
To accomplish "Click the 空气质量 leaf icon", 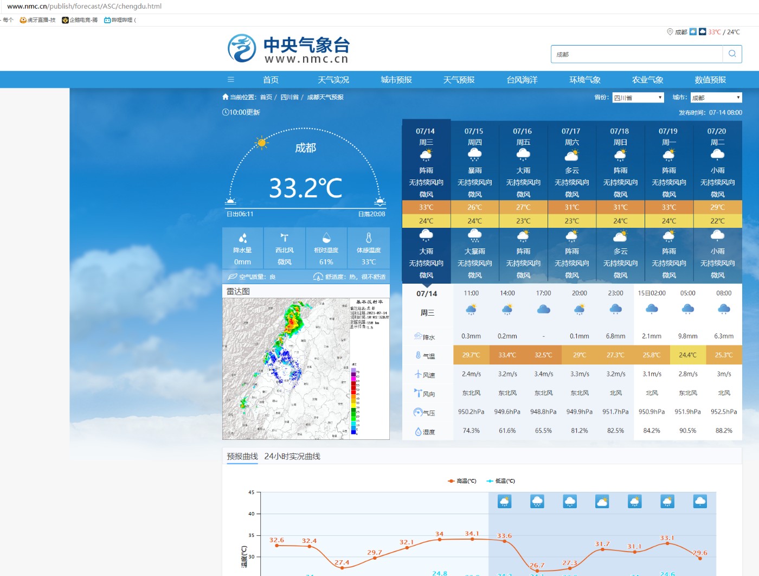I will tap(233, 277).
